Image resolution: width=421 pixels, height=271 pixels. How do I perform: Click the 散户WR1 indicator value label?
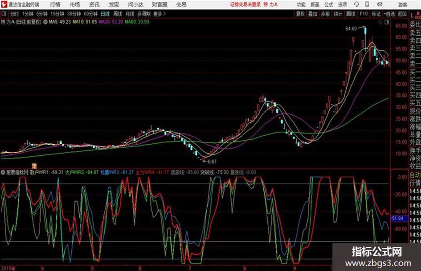click(x=46, y=172)
